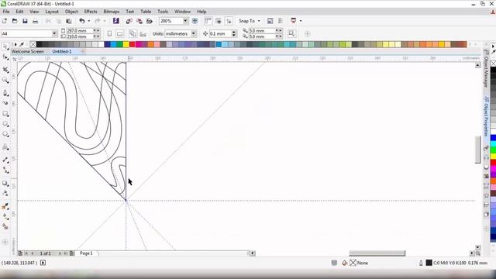Toggle Treat as filled button on property bar
The height and width of the screenshot is (279, 496).
pos(291,33)
